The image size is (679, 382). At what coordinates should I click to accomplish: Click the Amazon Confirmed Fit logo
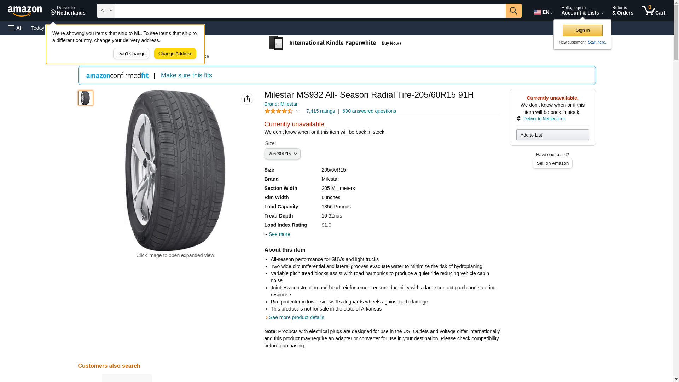pyautogui.click(x=117, y=75)
